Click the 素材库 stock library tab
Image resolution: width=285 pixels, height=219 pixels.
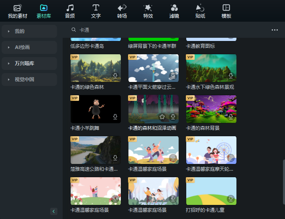[43, 11]
